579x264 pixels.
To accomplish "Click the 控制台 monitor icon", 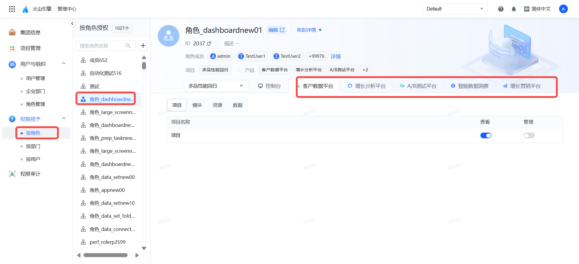I will [x=261, y=86].
